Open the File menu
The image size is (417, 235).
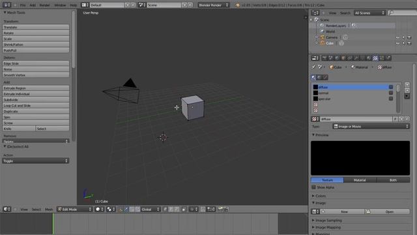(x=23, y=5)
